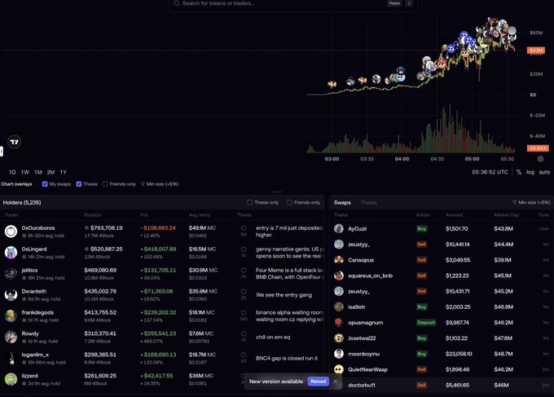This screenshot has width=554, height=397.
Task: Open QuietNearWasp avatar in Swaps
Action: (x=339, y=369)
